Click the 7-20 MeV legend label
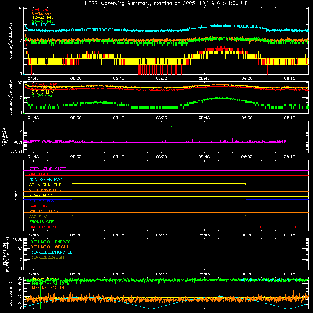The image size is (313, 313). pos(42,96)
